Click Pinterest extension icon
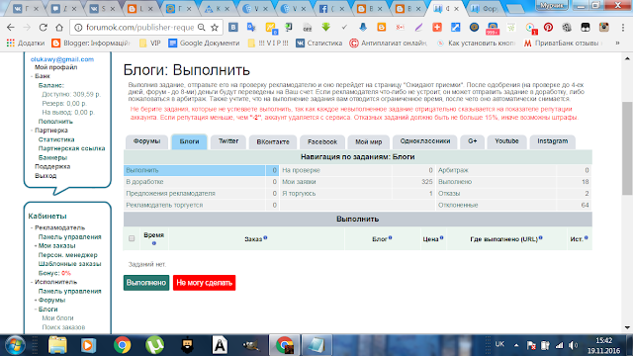Viewport: 633px width, 356px height. coord(548,28)
